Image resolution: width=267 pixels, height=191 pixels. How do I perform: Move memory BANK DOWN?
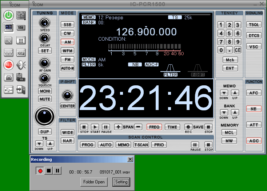coord(224,113)
